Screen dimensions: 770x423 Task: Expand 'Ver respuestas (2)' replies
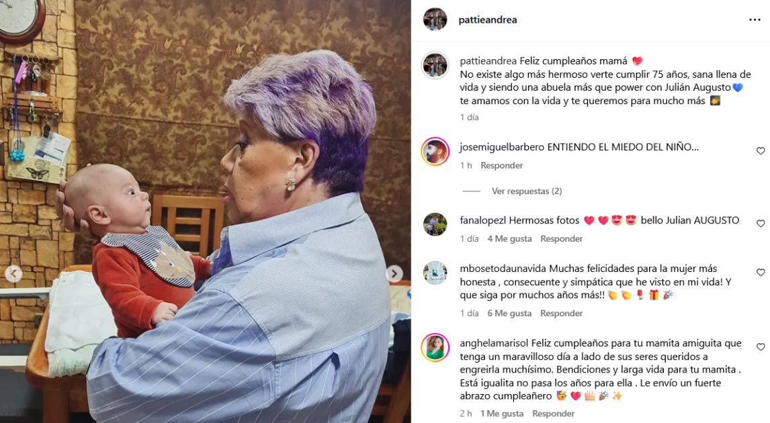click(x=526, y=191)
